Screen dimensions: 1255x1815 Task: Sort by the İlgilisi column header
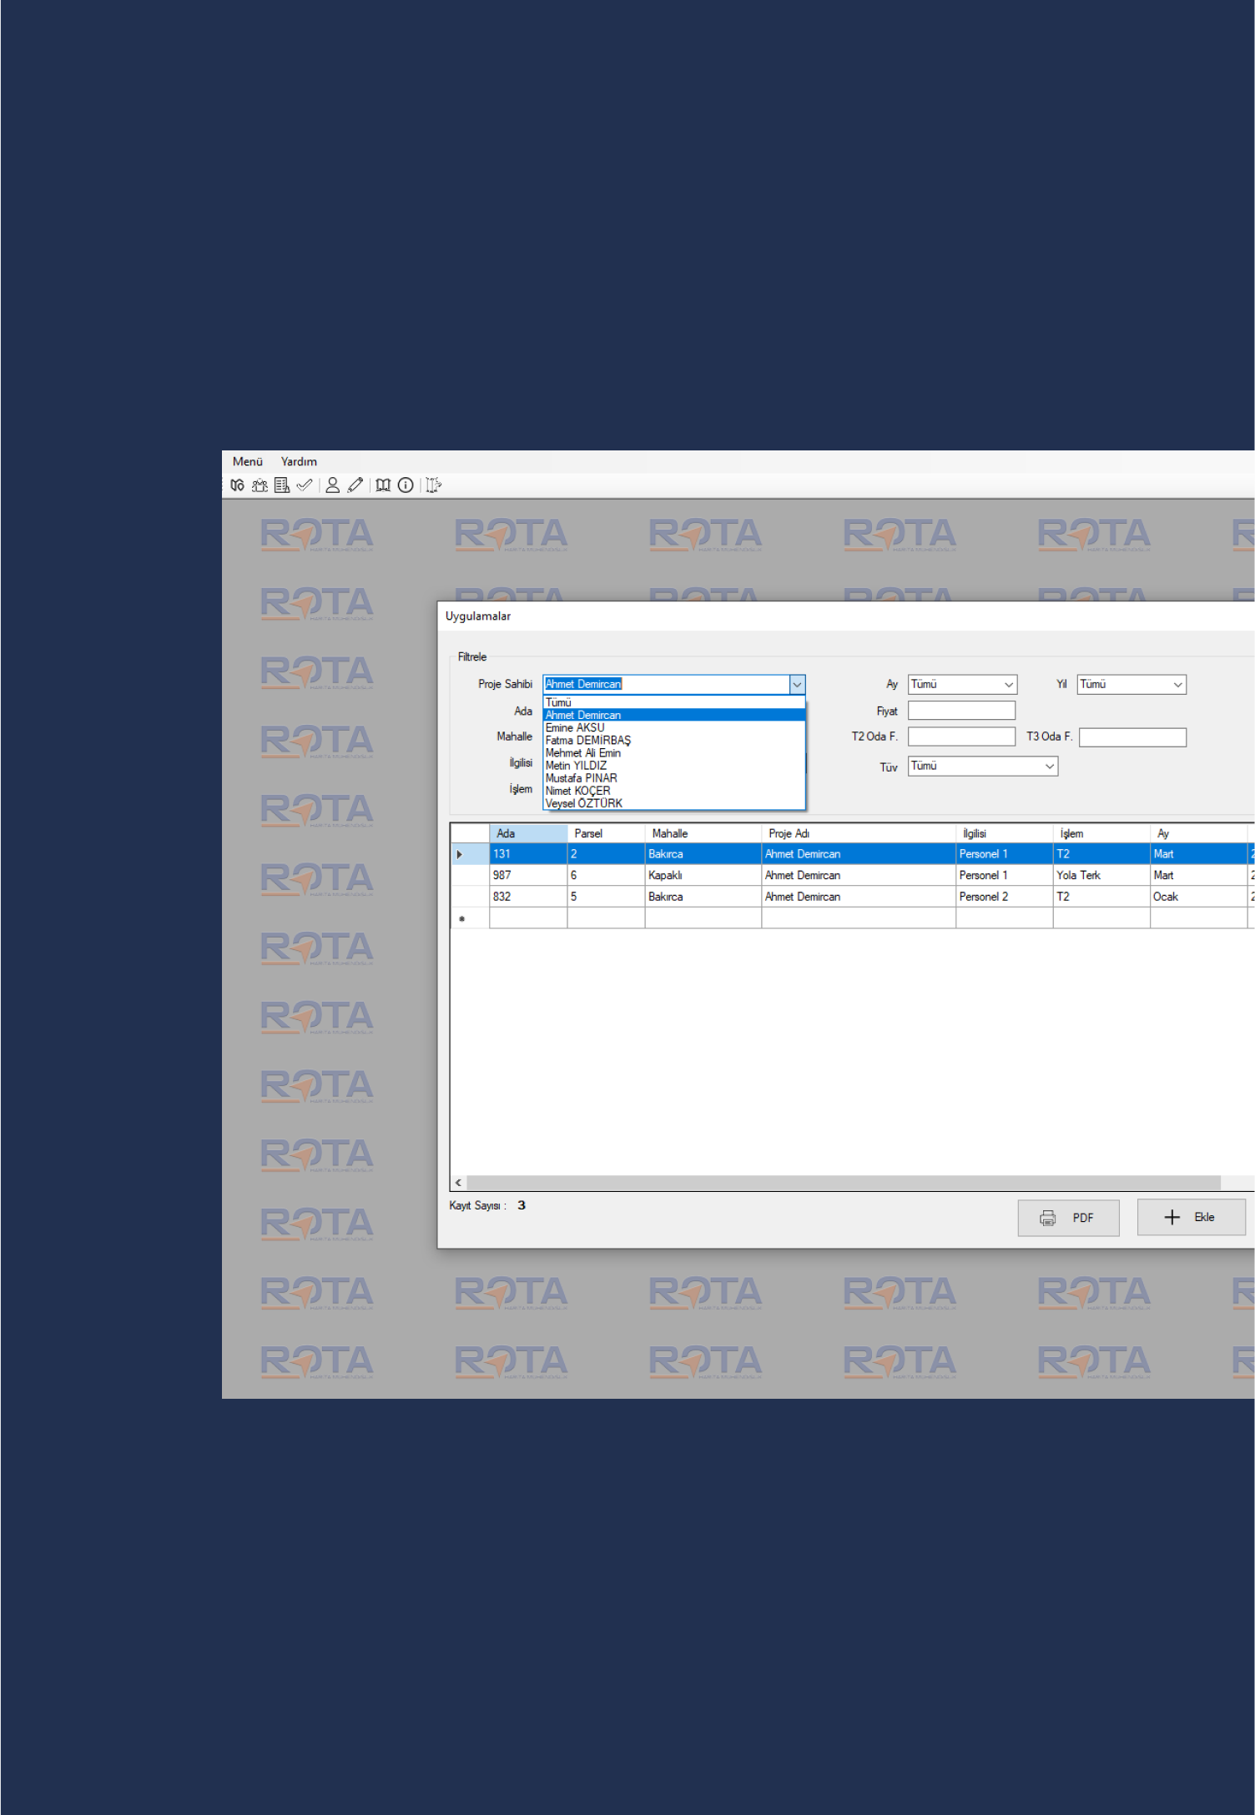(1004, 833)
